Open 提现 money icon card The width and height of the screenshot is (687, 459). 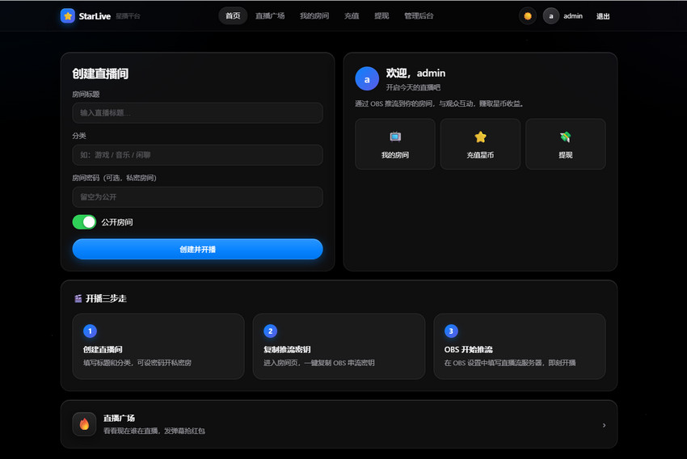pyautogui.click(x=565, y=144)
